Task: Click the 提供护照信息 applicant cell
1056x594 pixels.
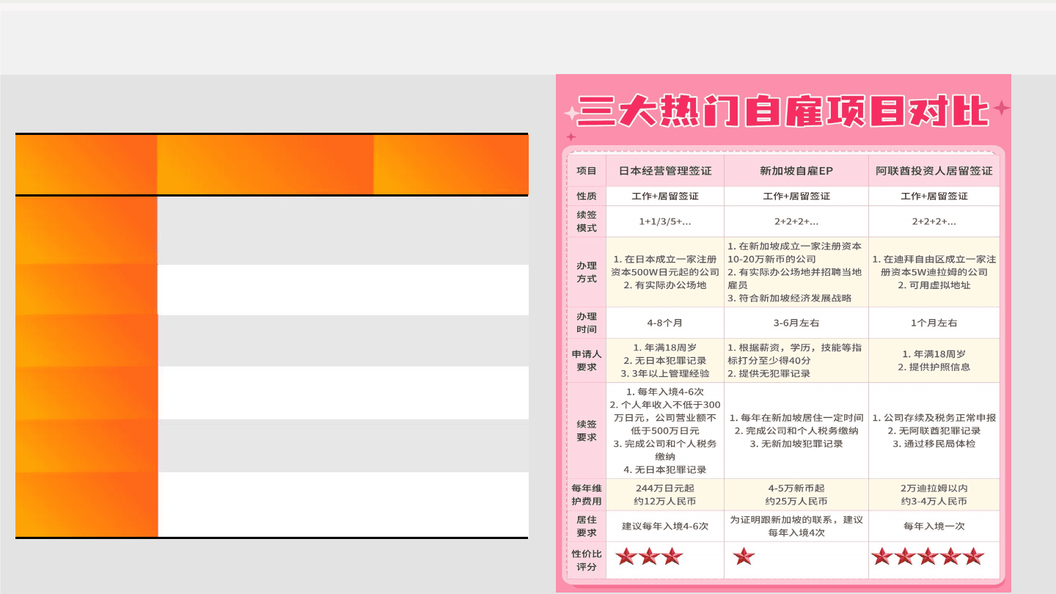Action: [934, 360]
